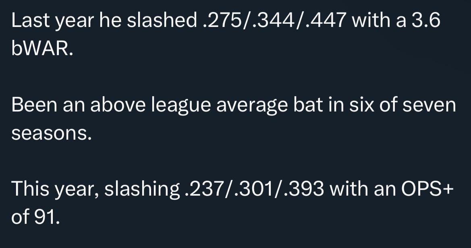Click the word "slashed" in first paragraph
Viewport: 471px width, 248px height.
click(x=161, y=22)
